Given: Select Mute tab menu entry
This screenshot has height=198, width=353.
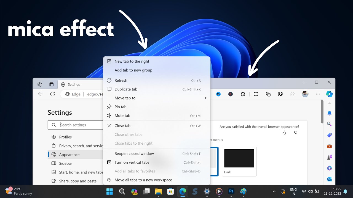Looking at the screenshot, I should click(157, 116).
